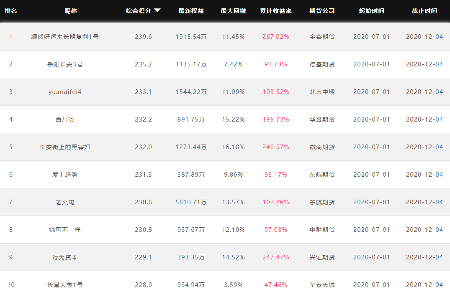
Task: Click equity value 387.89万
Action: pos(191,175)
